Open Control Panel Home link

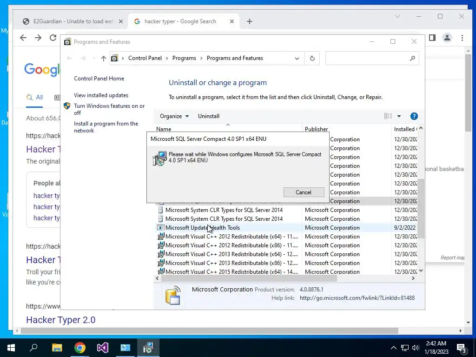point(99,78)
